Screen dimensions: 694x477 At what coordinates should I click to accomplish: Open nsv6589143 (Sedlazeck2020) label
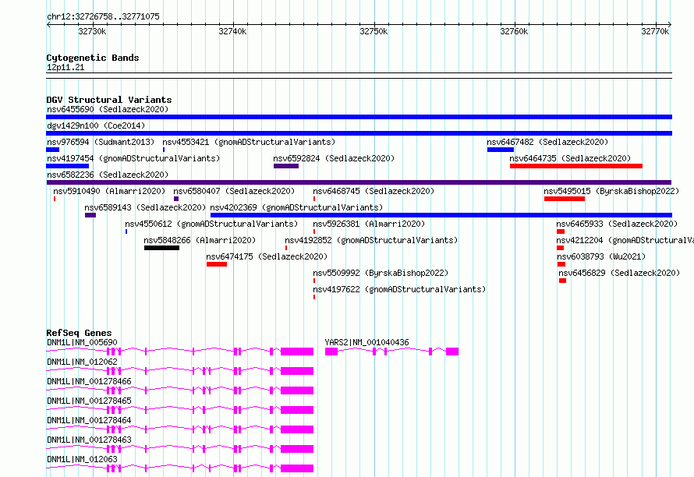pos(145,207)
